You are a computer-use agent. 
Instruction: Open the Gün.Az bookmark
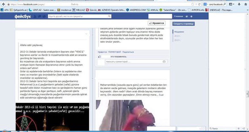[x=91, y=10]
